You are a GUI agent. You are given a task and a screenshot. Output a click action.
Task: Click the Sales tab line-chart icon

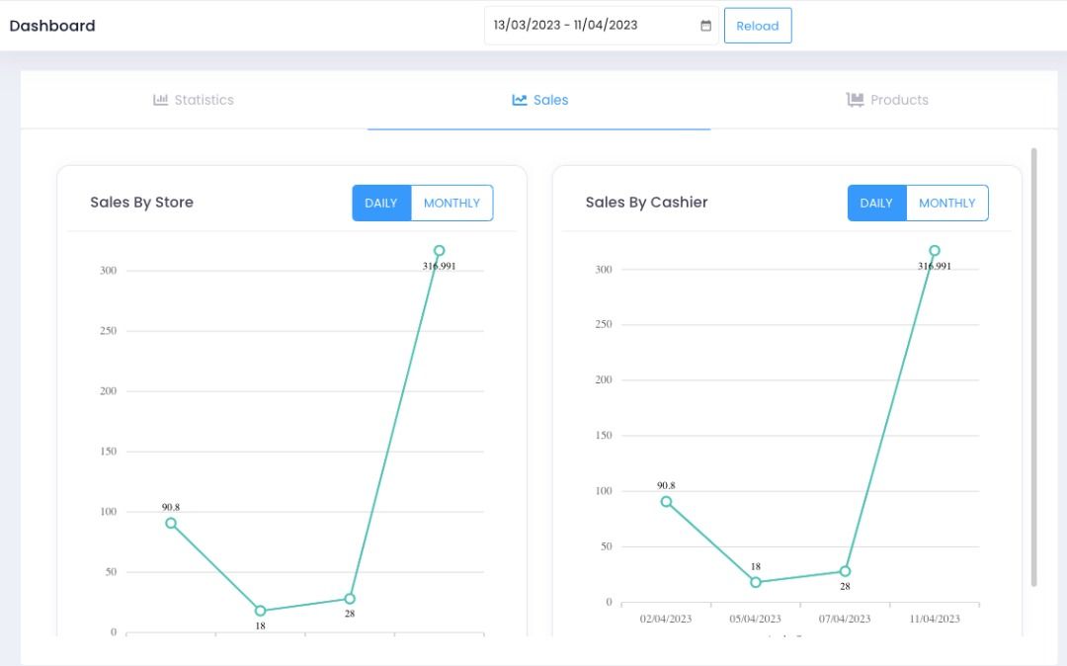click(x=520, y=100)
